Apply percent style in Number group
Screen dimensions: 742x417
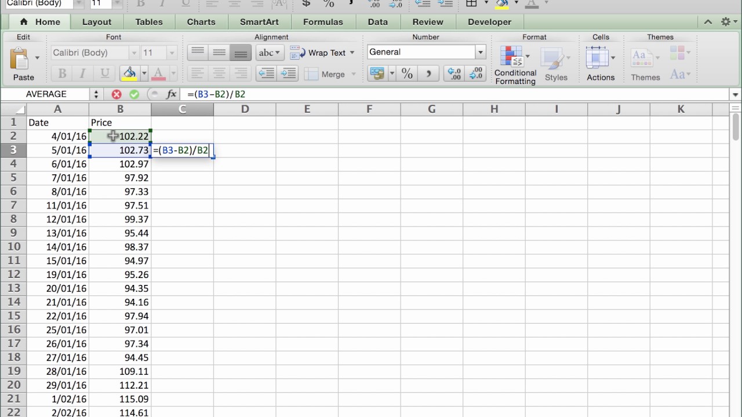click(408, 74)
